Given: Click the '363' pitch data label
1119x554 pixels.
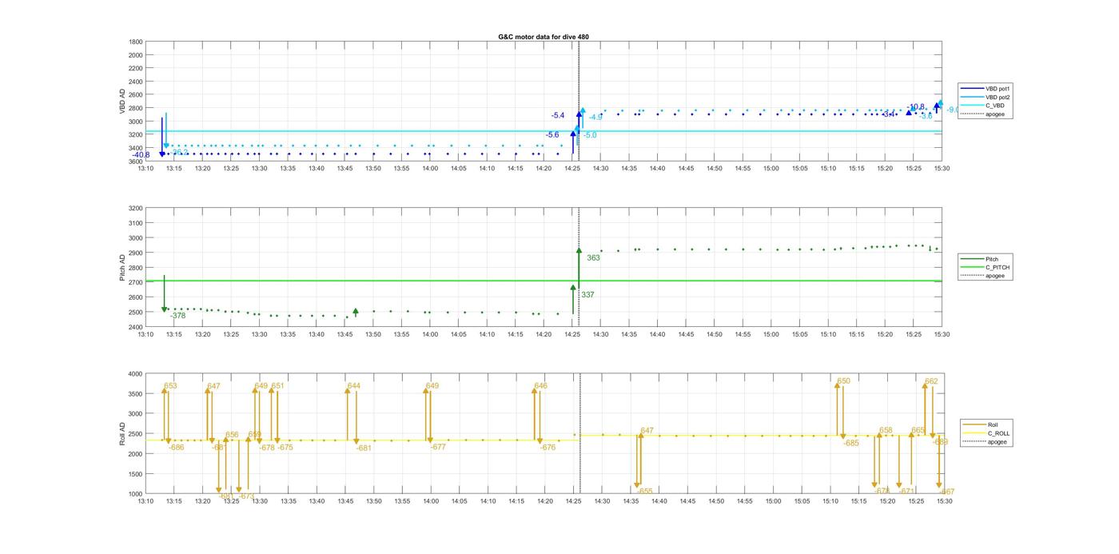Looking at the screenshot, I should tap(593, 258).
